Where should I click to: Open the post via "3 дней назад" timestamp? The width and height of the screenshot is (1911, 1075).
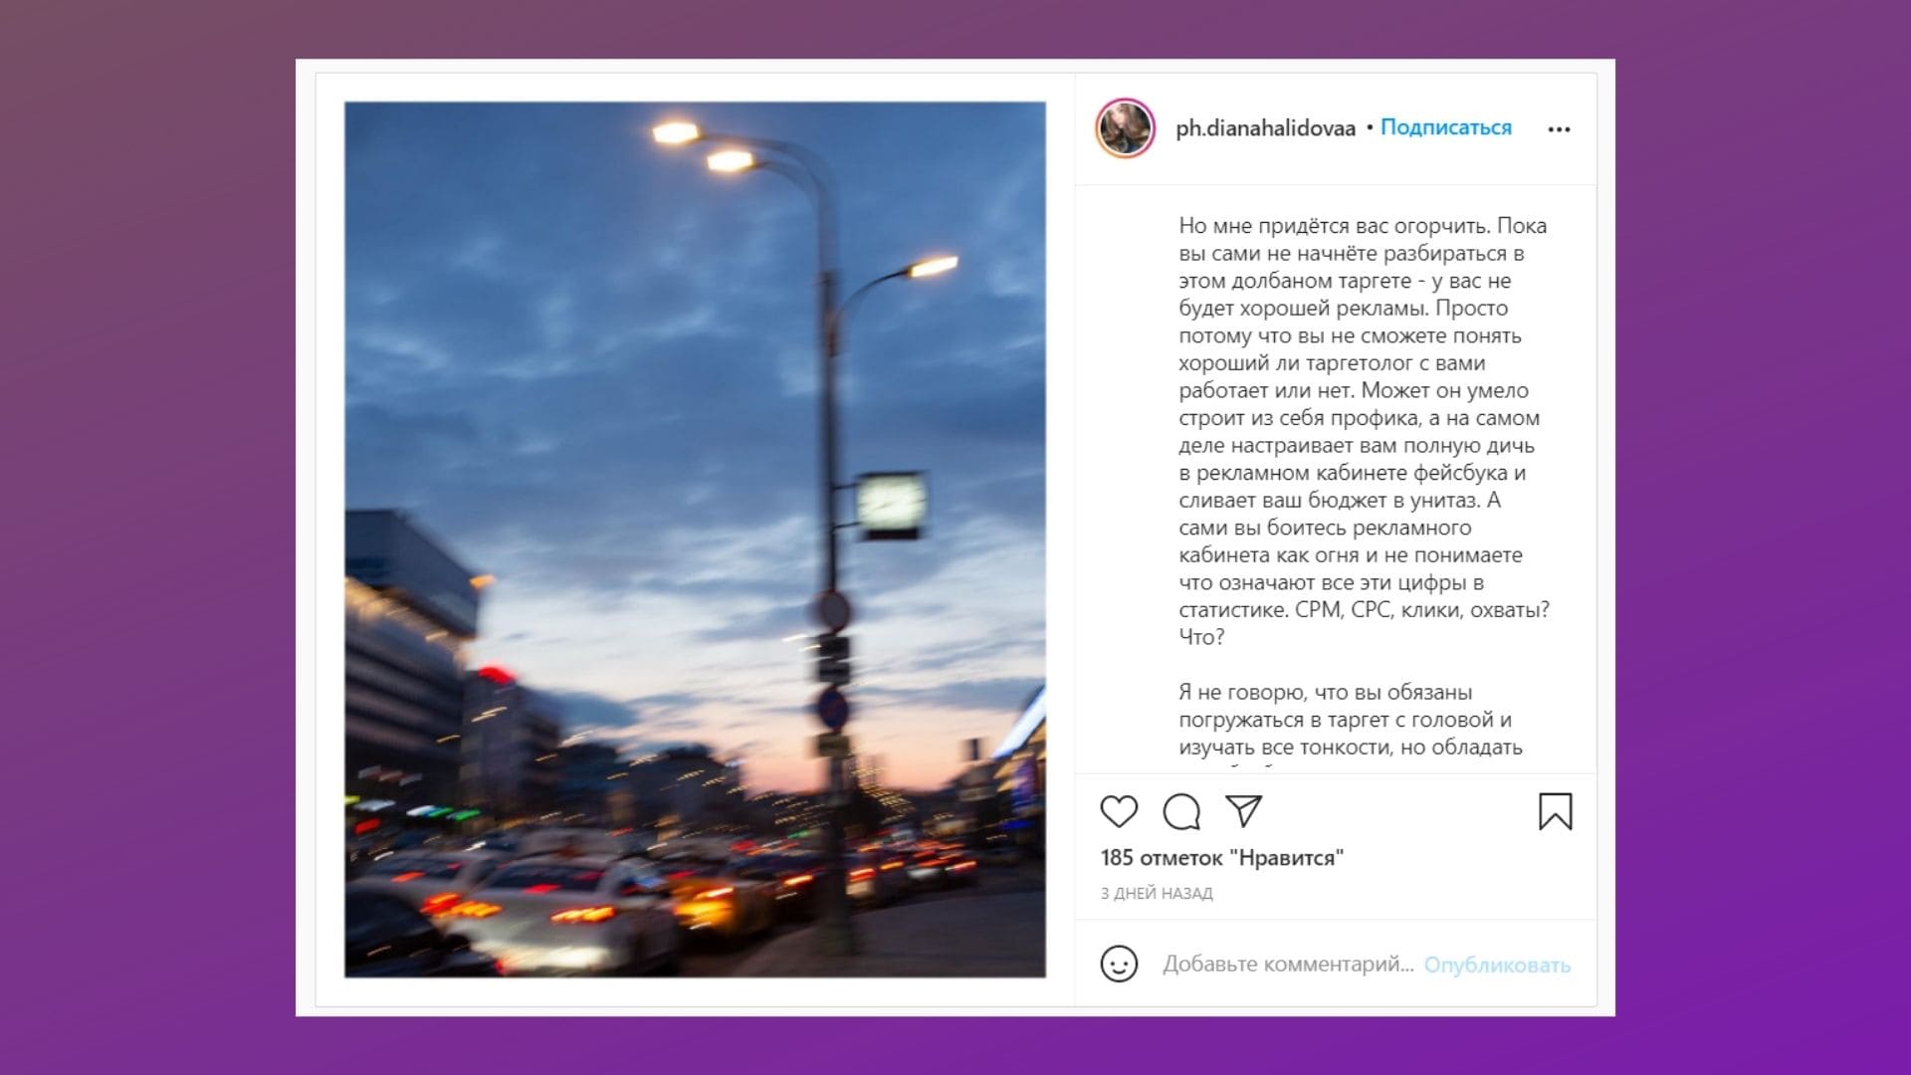(x=1157, y=894)
